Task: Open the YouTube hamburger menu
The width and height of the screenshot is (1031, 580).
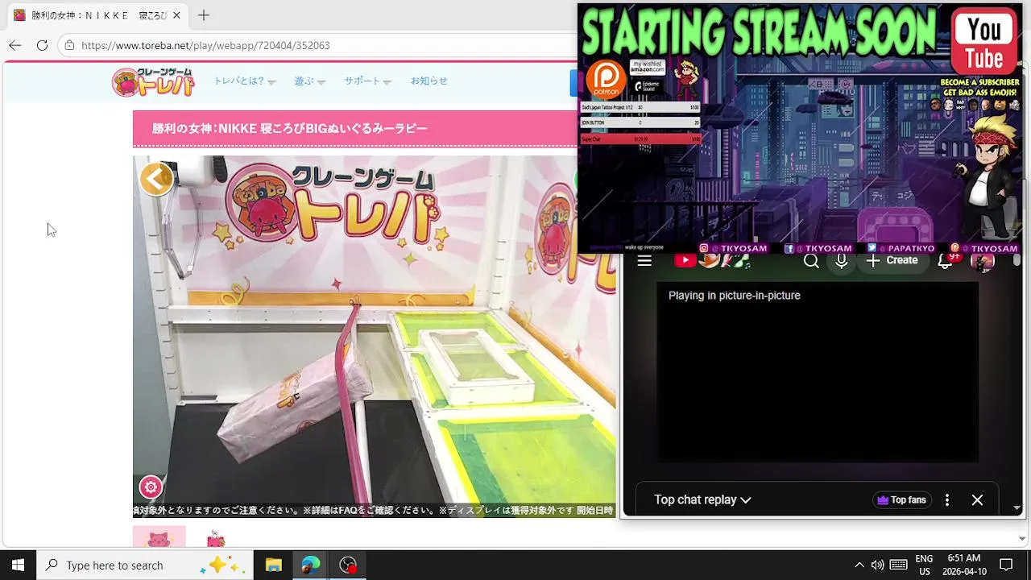Action: 644,260
